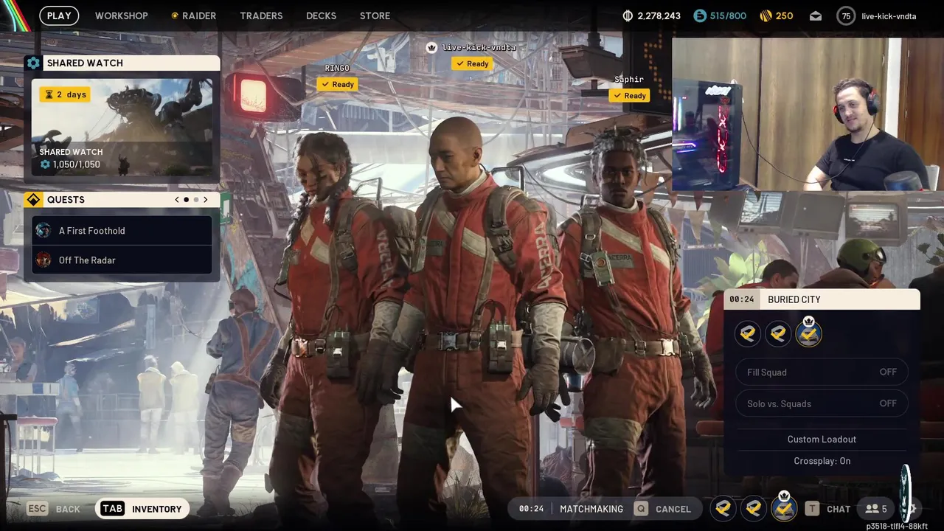Toggle the Solo vs. Squads option
Screen dimensions: 944x531
(822, 403)
